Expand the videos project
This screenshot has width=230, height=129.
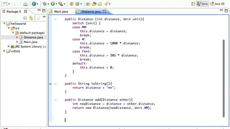coord(4,51)
